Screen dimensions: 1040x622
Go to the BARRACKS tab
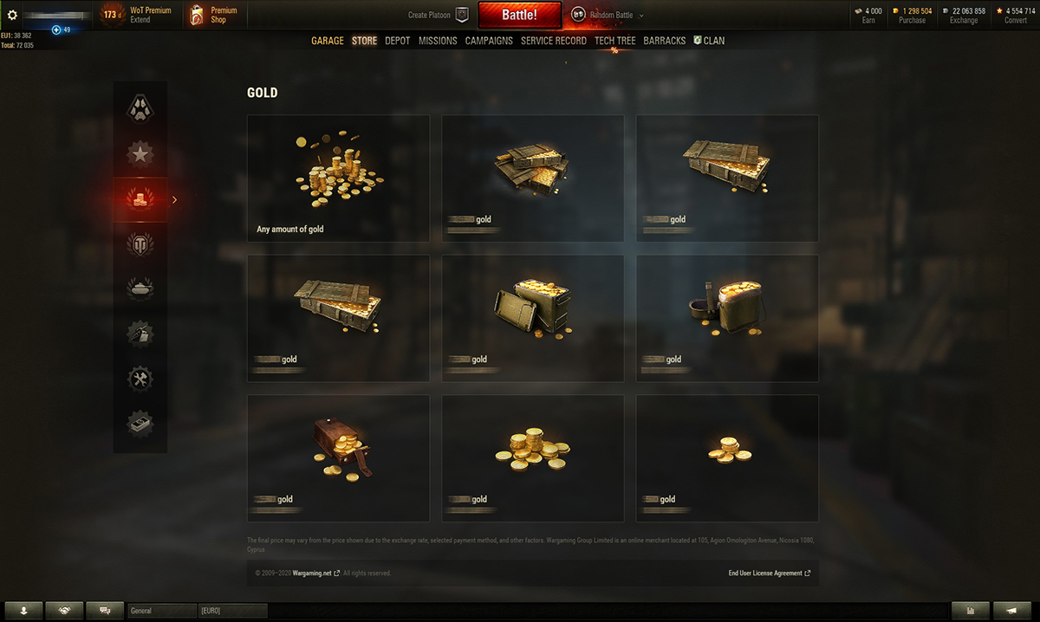[665, 41]
